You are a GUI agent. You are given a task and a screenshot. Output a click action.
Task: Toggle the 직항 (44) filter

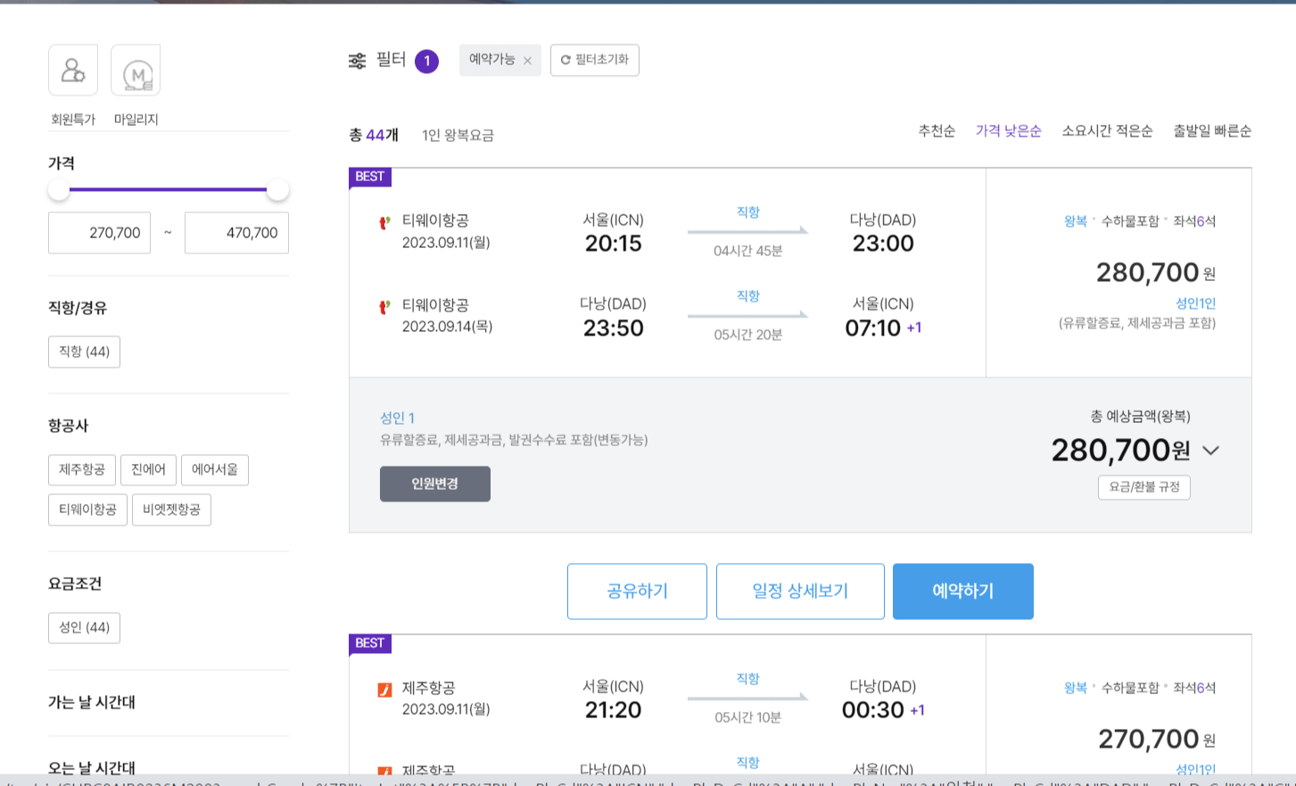tap(84, 352)
